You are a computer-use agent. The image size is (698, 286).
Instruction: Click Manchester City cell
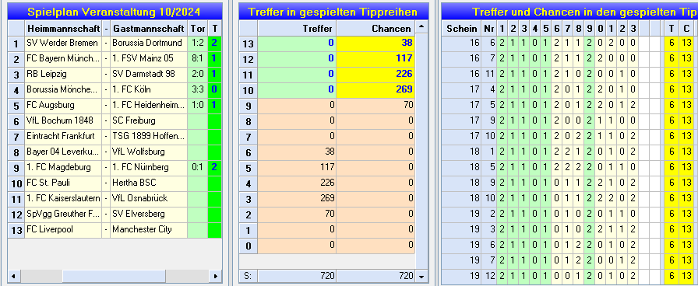click(149, 229)
